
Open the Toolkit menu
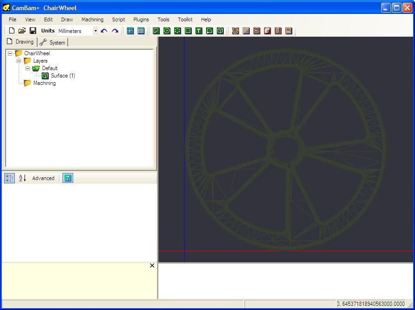pyautogui.click(x=185, y=19)
